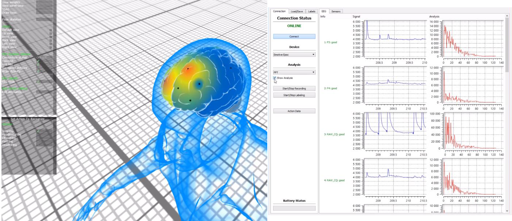The height and width of the screenshot is (221, 512).
Task: Switch to the Labels tab
Action: point(312,12)
